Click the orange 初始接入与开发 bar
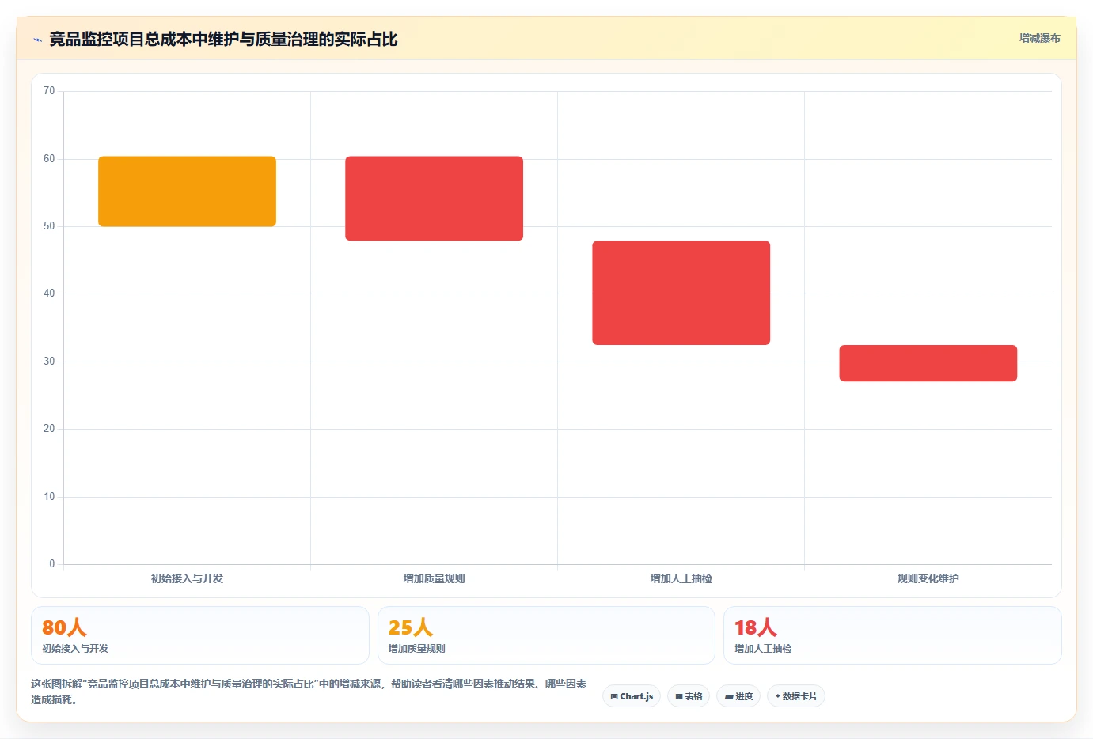Viewport: 1093px width, 739px height. 187,191
